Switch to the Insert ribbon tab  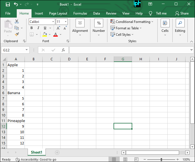[x=39, y=13]
